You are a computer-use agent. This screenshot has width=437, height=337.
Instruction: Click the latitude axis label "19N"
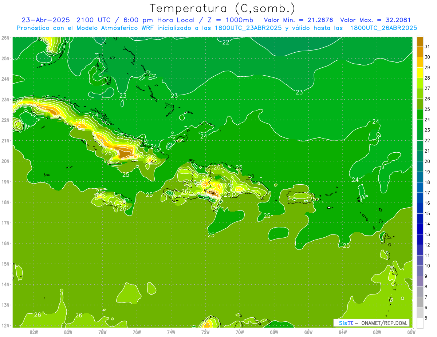coord(6,182)
